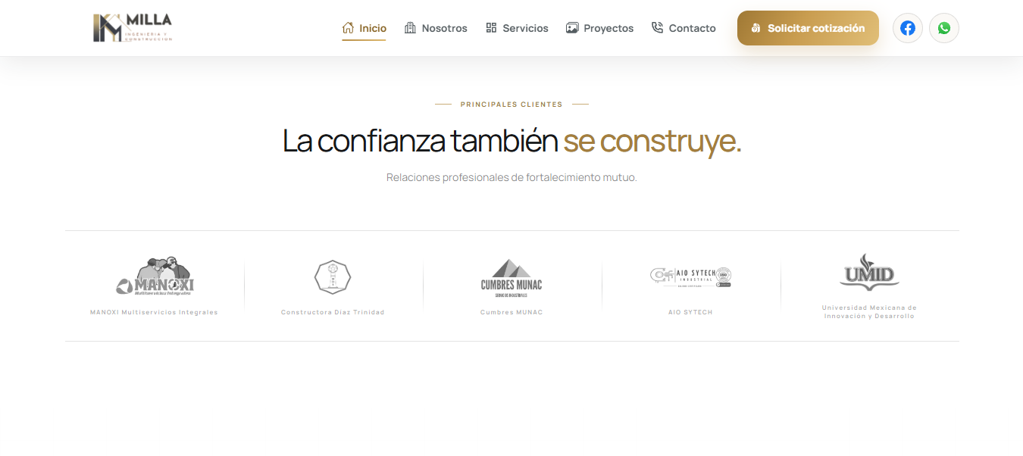Image resolution: width=1023 pixels, height=456 pixels.
Task: Click the MANOXI Multiservicios Integrales caption
Action: [154, 312]
